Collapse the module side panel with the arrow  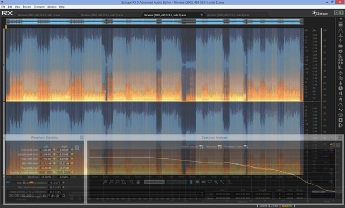pyautogui.click(x=340, y=19)
